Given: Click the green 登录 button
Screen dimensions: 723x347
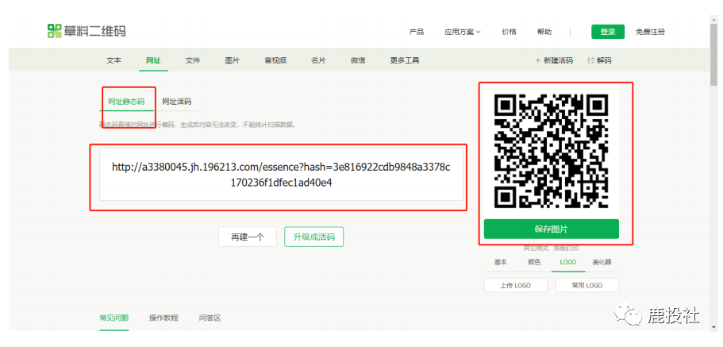Looking at the screenshot, I should pos(608,32).
